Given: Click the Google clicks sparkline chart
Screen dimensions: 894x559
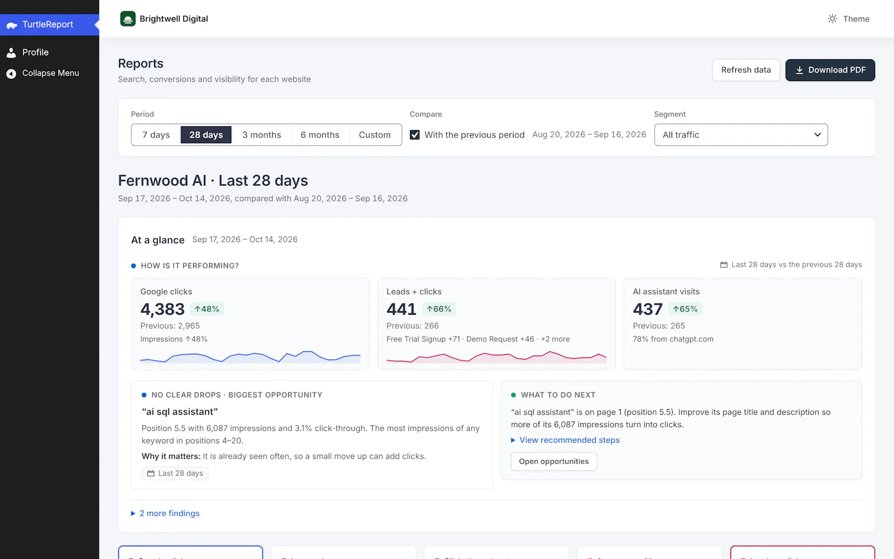Looking at the screenshot, I should [x=250, y=357].
